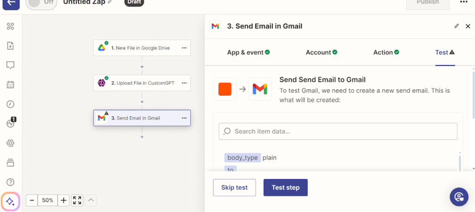Viewport: 475px width, 212px height.
Task: Click fit-to-view expand icon on canvas
Action: (x=77, y=200)
